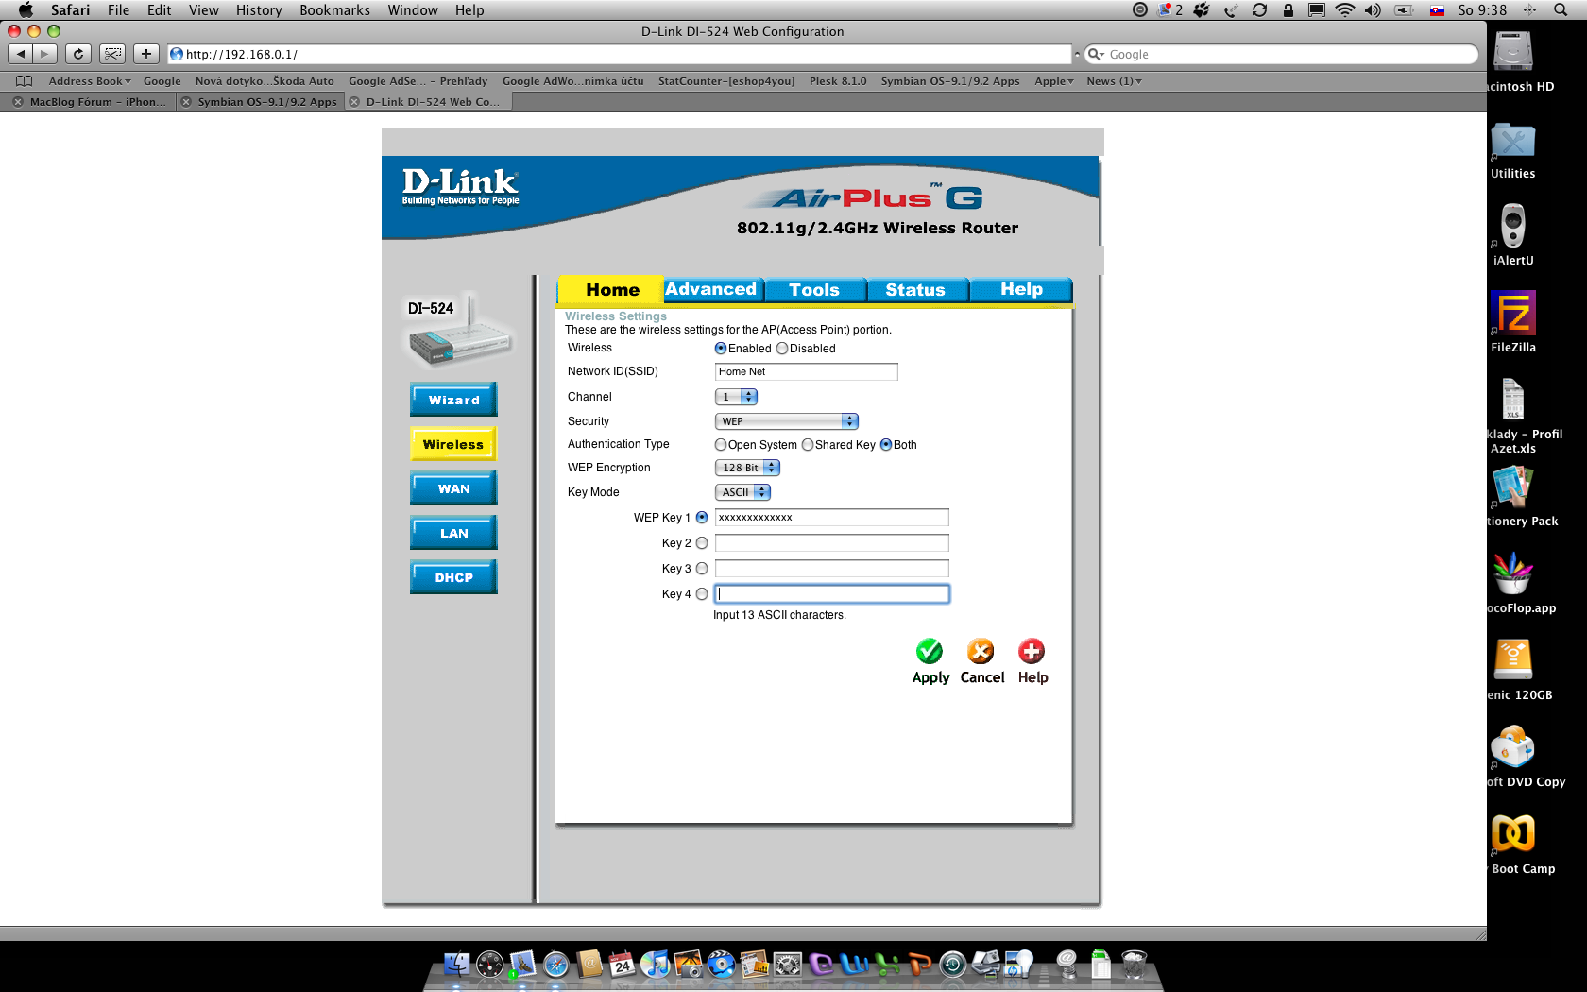Open the Key Mode ASCII dropdown
Image resolution: width=1587 pixels, height=992 pixels.
tap(742, 492)
